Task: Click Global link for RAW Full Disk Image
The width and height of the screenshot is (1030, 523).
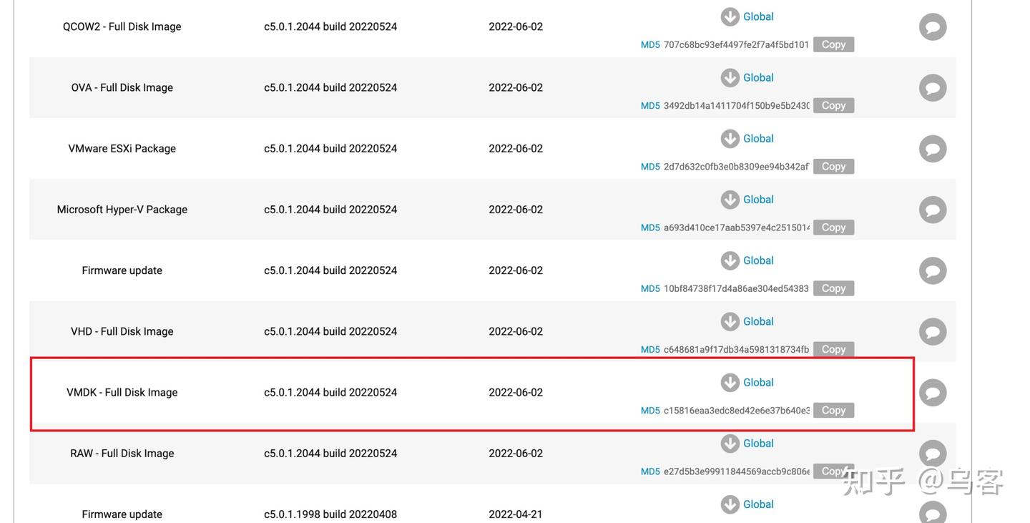Action: point(758,444)
